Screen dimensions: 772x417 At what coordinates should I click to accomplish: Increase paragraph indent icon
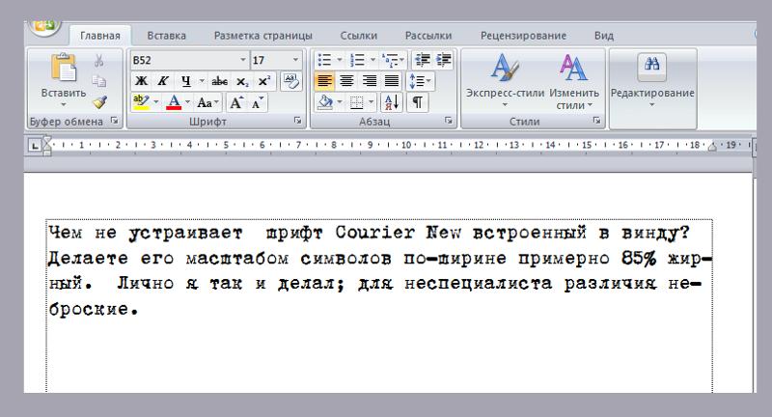click(x=444, y=60)
